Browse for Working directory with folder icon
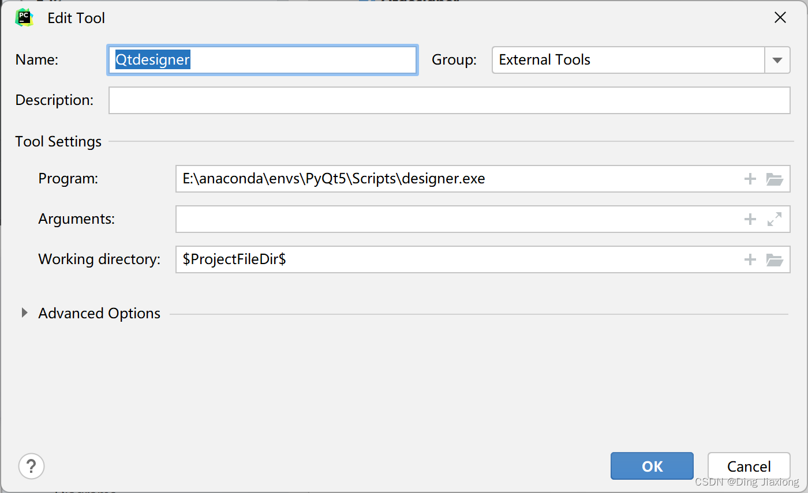 click(775, 259)
